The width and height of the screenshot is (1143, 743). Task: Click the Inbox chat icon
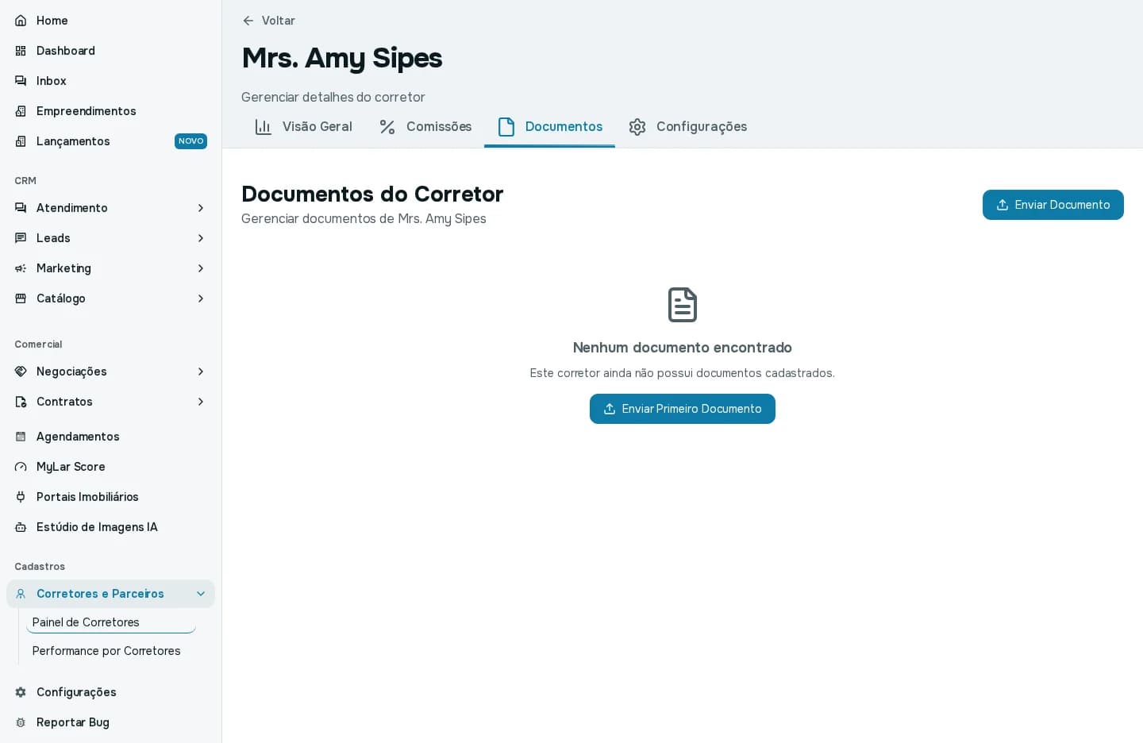coord(21,81)
